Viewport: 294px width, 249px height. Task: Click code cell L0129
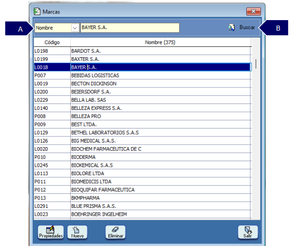pyautogui.click(x=52, y=133)
